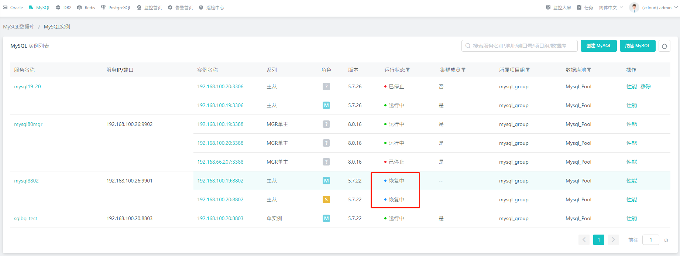
Task: Click the admin user avatar icon
Action: coord(634,7)
